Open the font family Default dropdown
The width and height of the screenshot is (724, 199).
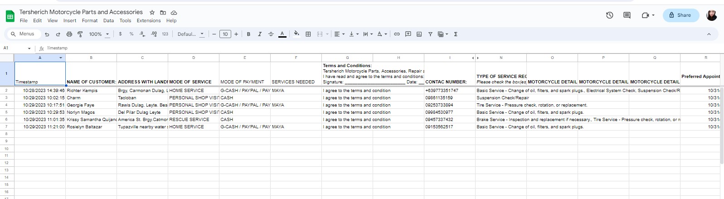coord(190,34)
